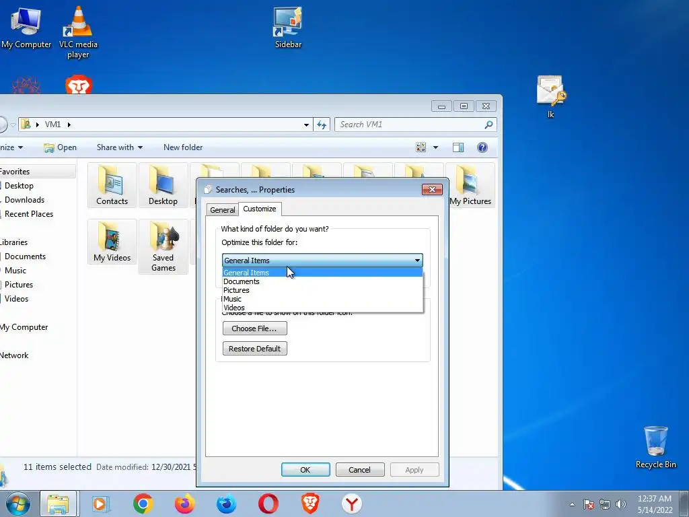This screenshot has height=517, width=689.
Task: Open the lk desktop file icon
Action: [550, 97]
